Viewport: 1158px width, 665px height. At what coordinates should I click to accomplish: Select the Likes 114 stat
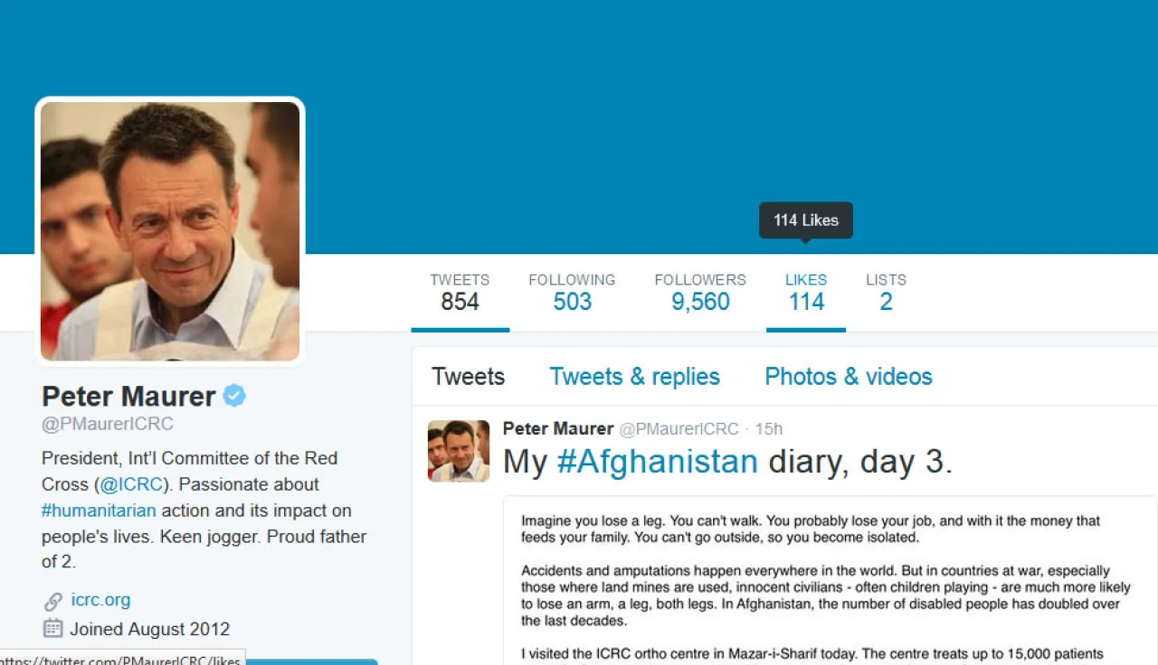click(x=806, y=292)
